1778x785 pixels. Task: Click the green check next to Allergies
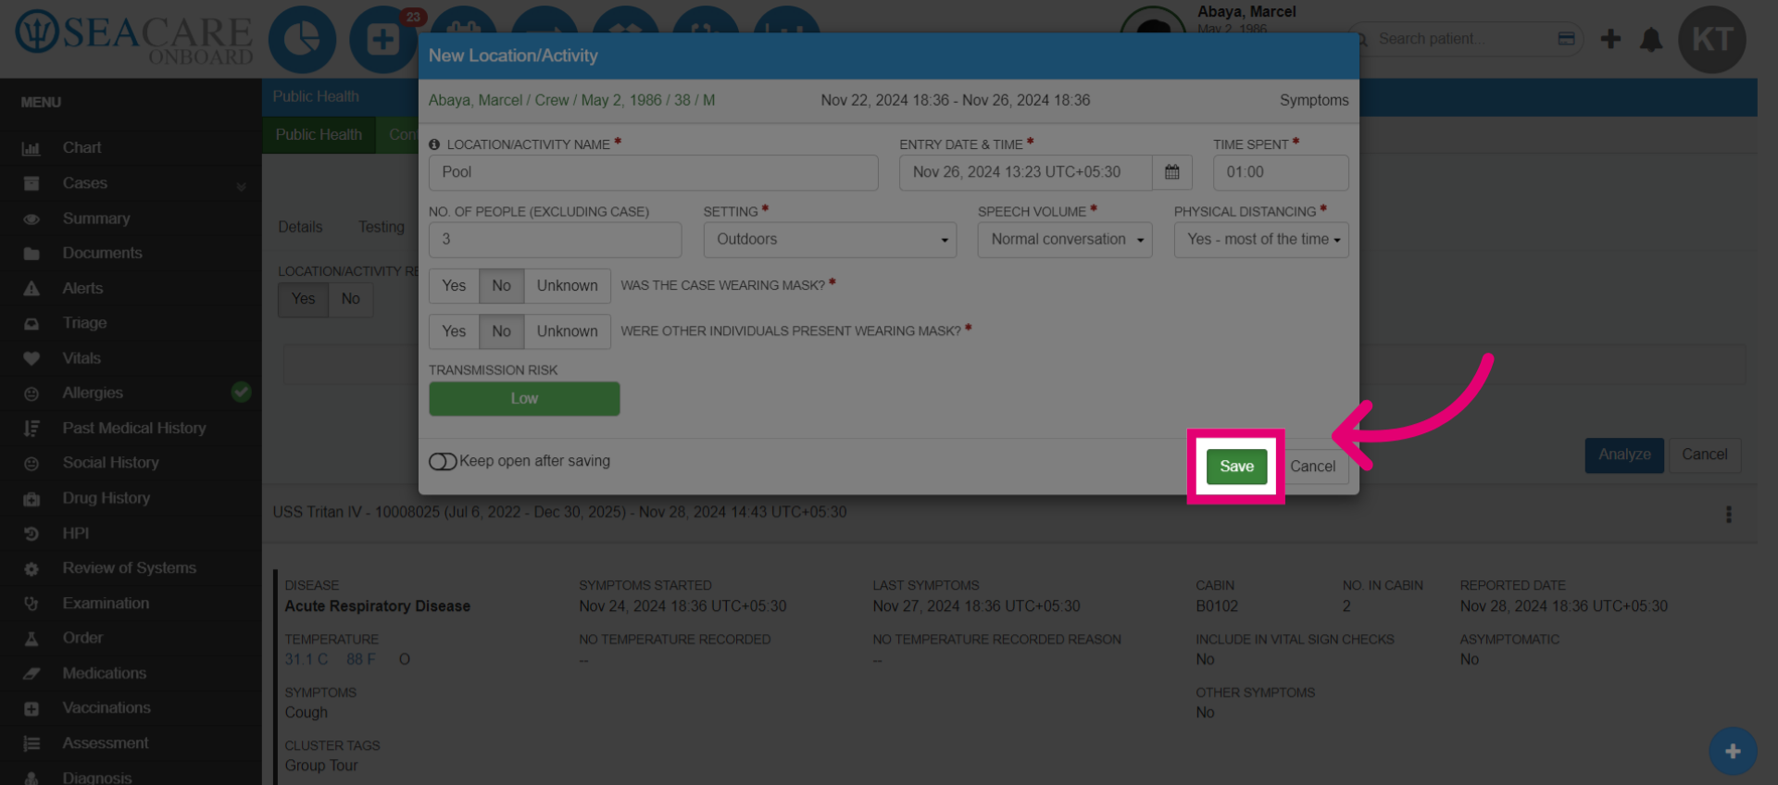coord(241,392)
